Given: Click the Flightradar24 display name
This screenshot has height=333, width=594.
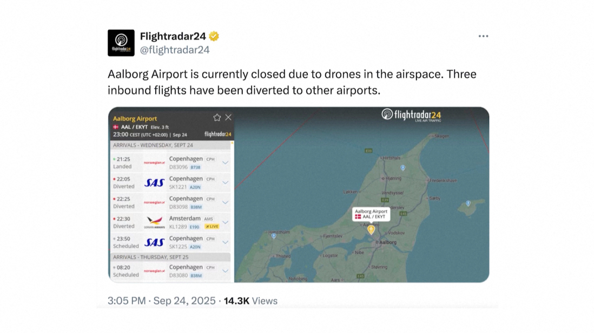Looking at the screenshot, I should click(173, 36).
